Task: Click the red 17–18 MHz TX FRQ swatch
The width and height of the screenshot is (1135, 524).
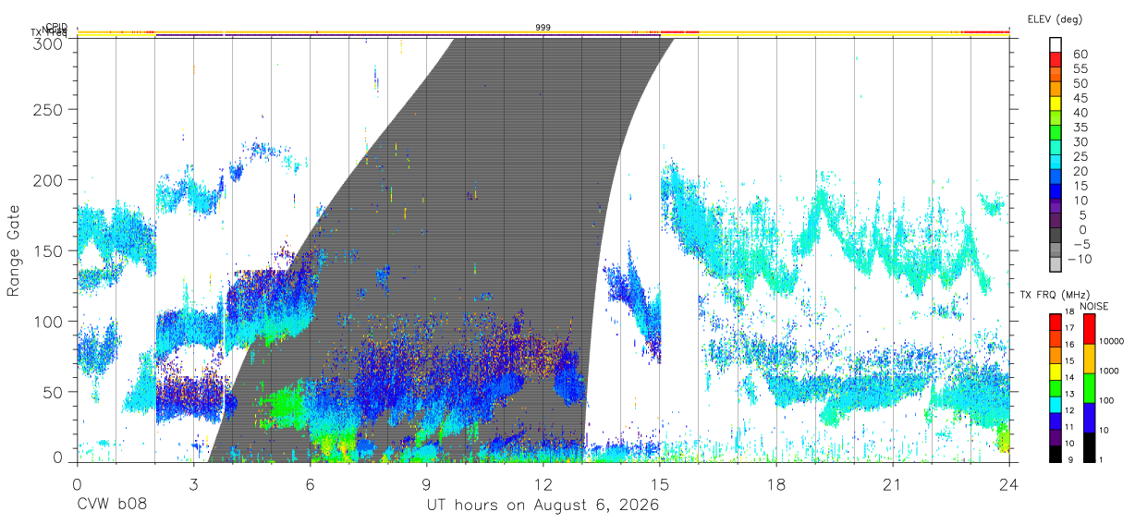Action: [x=1055, y=321]
